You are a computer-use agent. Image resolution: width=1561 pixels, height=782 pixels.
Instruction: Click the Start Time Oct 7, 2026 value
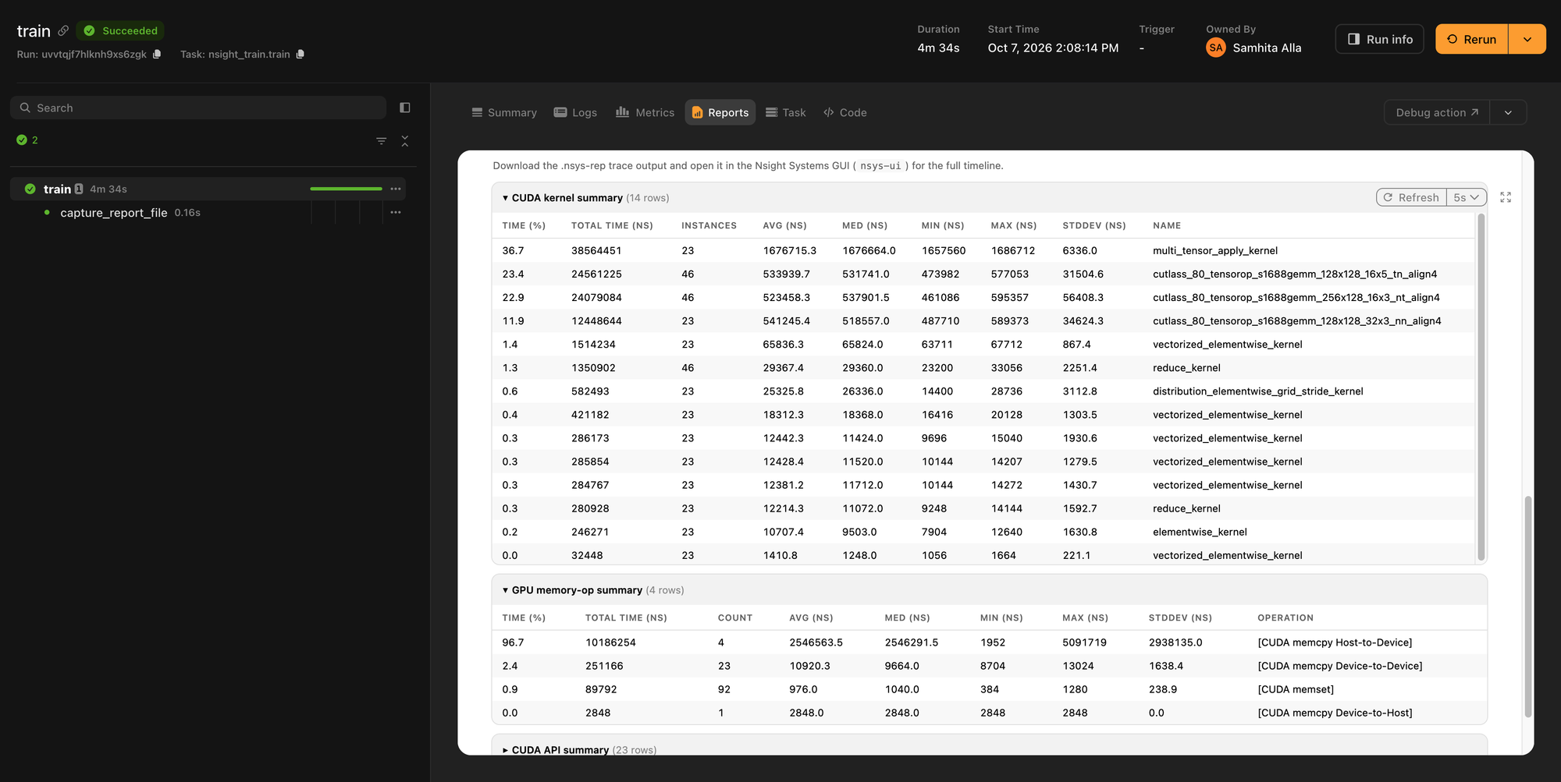pyautogui.click(x=1053, y=48)
